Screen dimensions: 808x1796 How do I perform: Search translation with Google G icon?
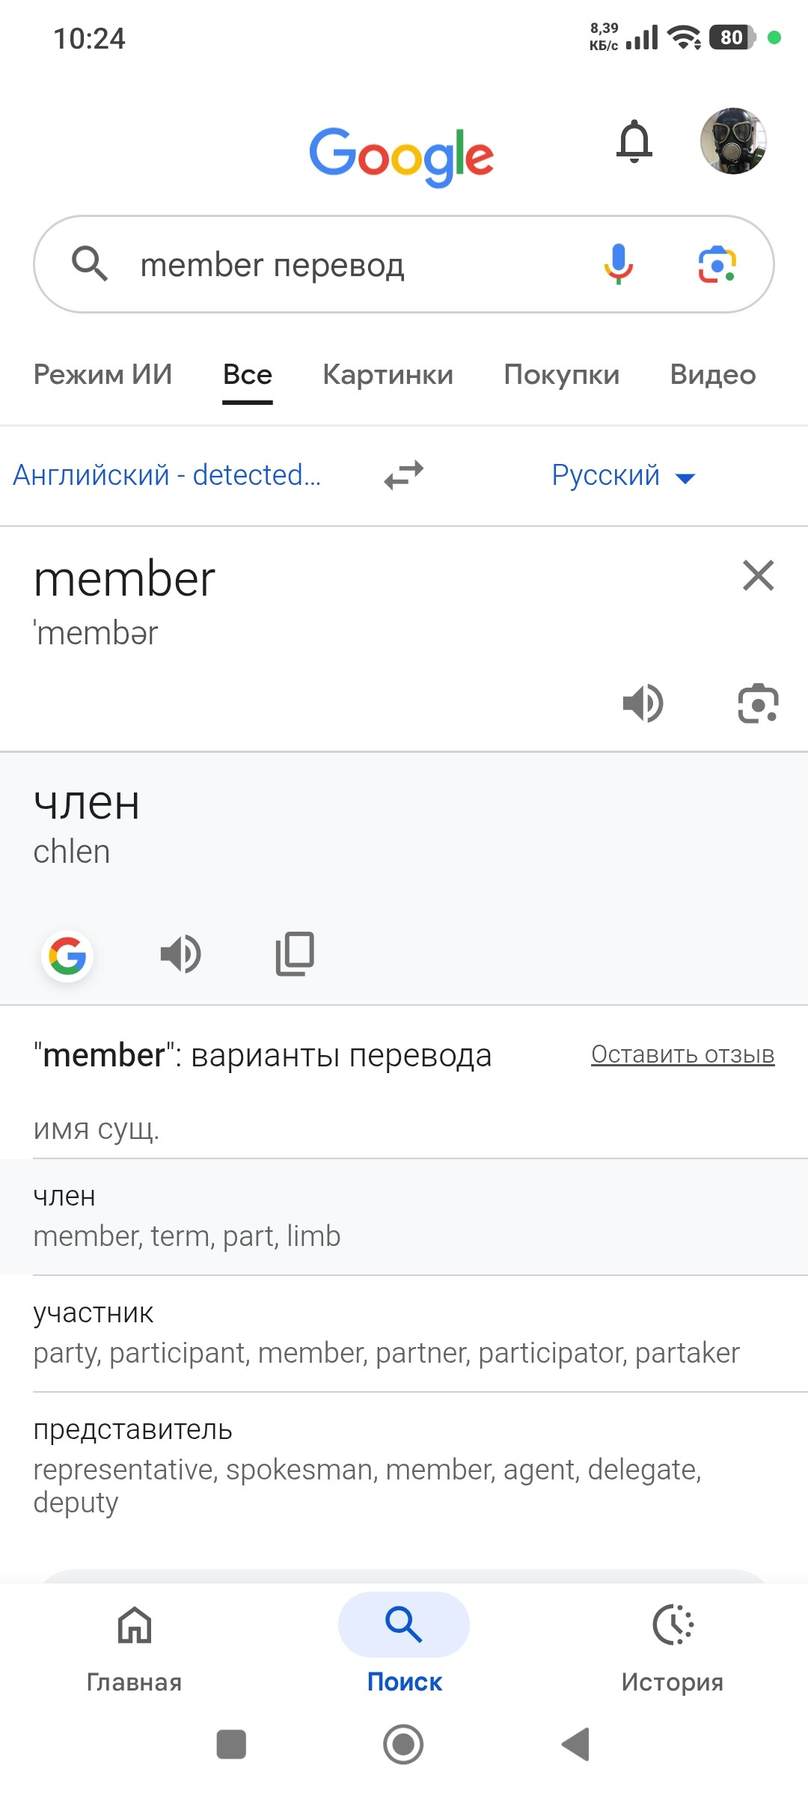(67, 956)
